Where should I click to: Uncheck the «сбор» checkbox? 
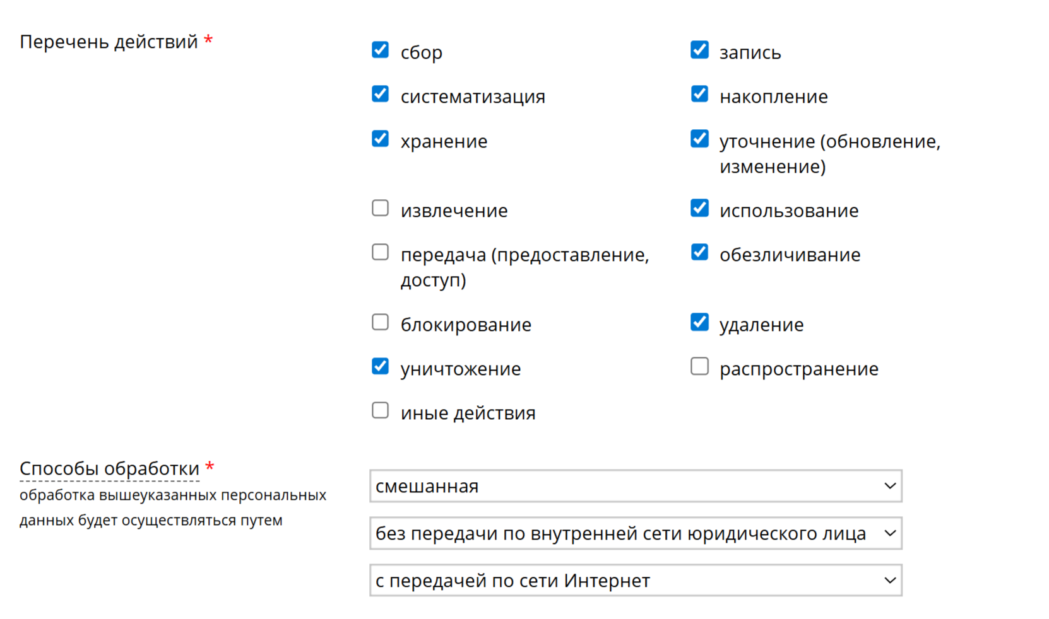pyautogui.click(x=380, y=50)
